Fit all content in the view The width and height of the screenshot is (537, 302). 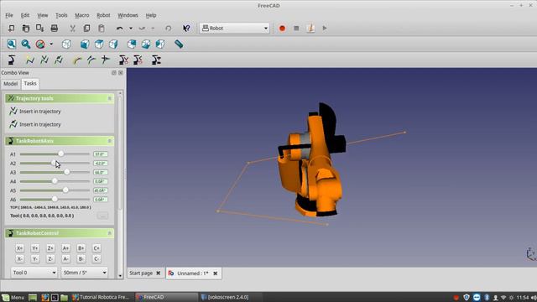(11, 44)
